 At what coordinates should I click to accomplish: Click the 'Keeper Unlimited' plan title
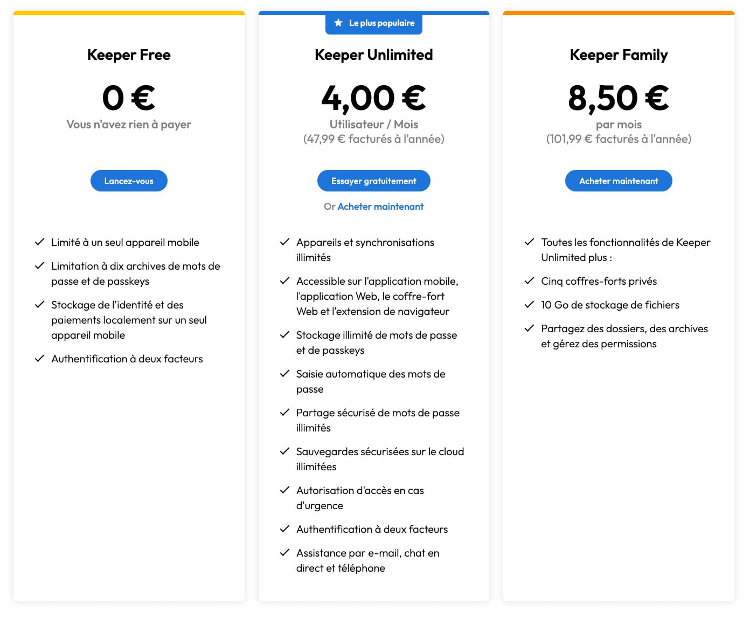tap(373, 54)
